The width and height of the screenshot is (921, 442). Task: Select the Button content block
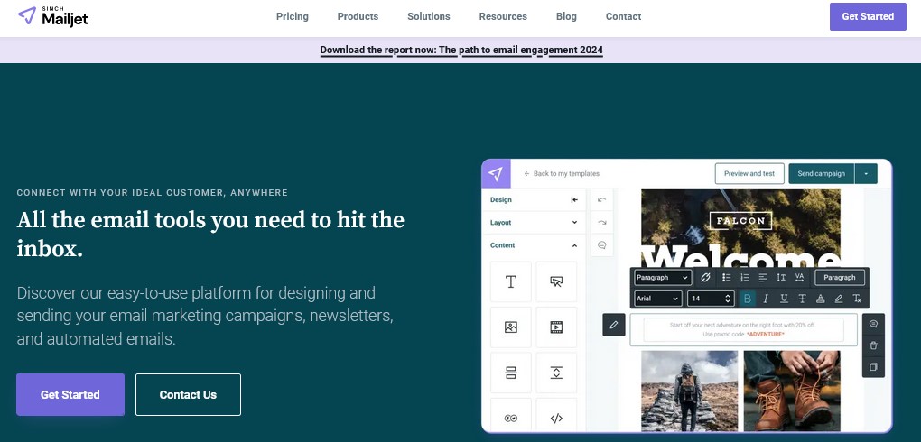coord(556,281)
